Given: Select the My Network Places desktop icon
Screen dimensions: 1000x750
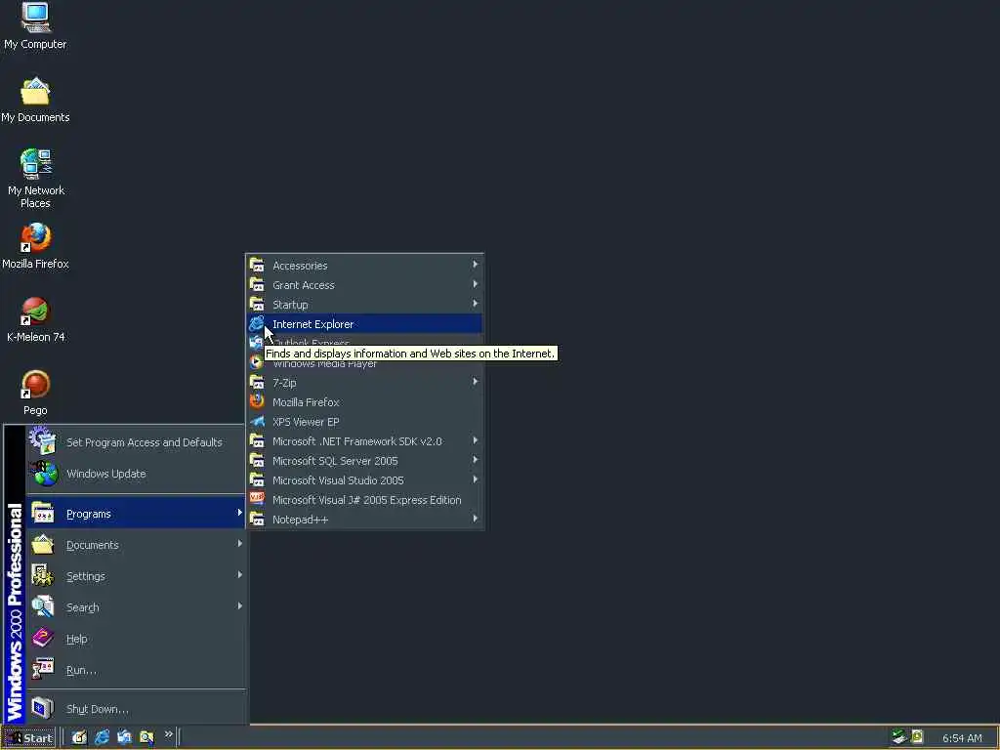Looking at the screenshot, I should 36,179.
